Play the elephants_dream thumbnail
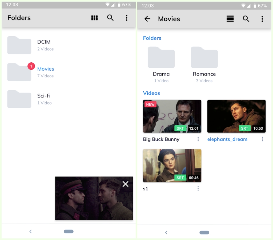This screenshot has width=273, height=240. [x=236, y=116]
